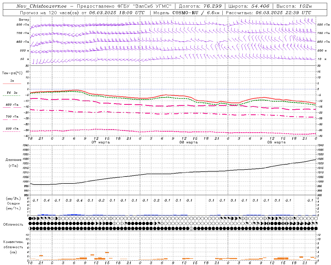Click the 09 марта date label
331x265 pixels.
(x=276, y=142)
